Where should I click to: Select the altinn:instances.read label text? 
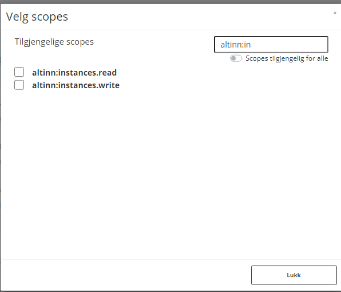(x=74, y=73)
